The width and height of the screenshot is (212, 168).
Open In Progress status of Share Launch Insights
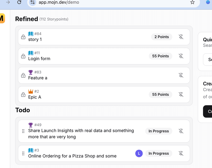pos(159,131)
